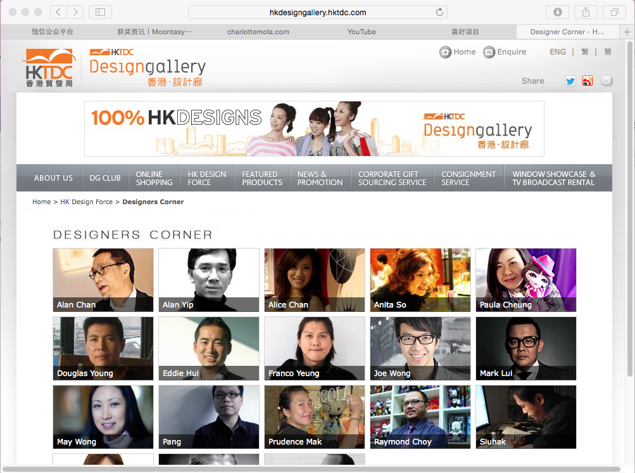Open Joe Wong designer profile
Viewport: 635px width, 473px height.
pyautogui.click(x=420, y=349)
